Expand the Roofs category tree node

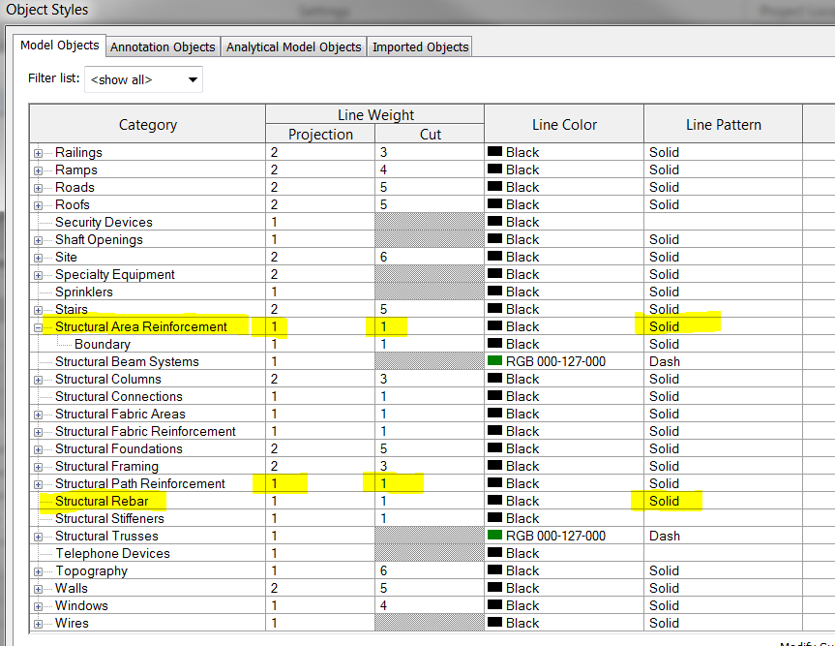click(x=39, y=205)
